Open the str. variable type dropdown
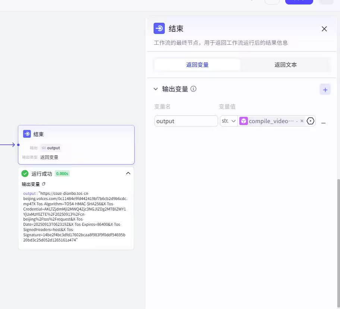The height and width of the screenshot is (309, 340). click(x=229, y=121)
